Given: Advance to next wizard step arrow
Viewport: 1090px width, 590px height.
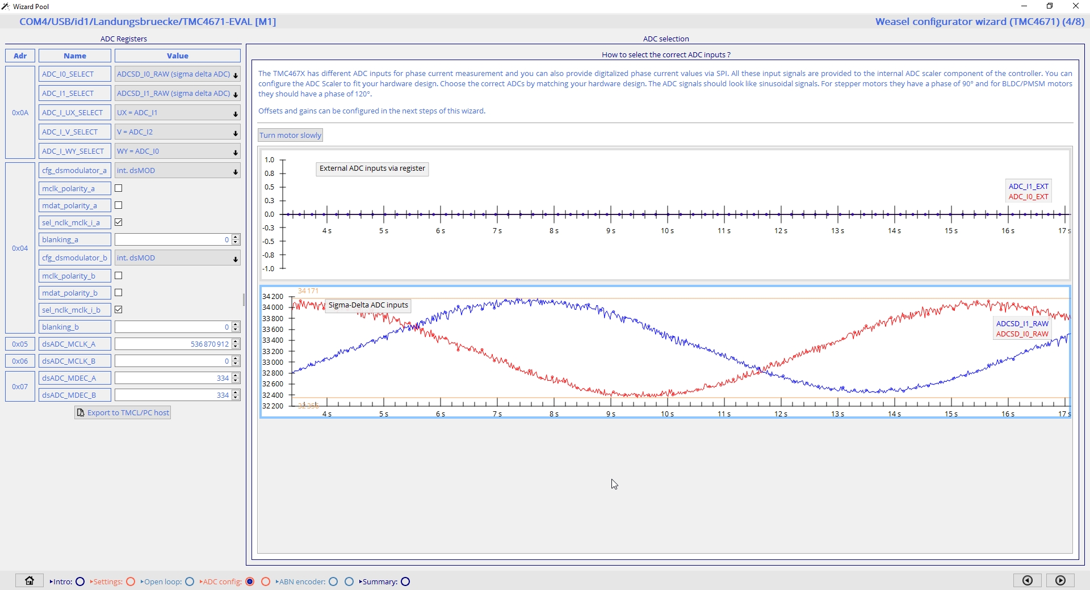Looking at the screenshot, I should point(1060,580).
